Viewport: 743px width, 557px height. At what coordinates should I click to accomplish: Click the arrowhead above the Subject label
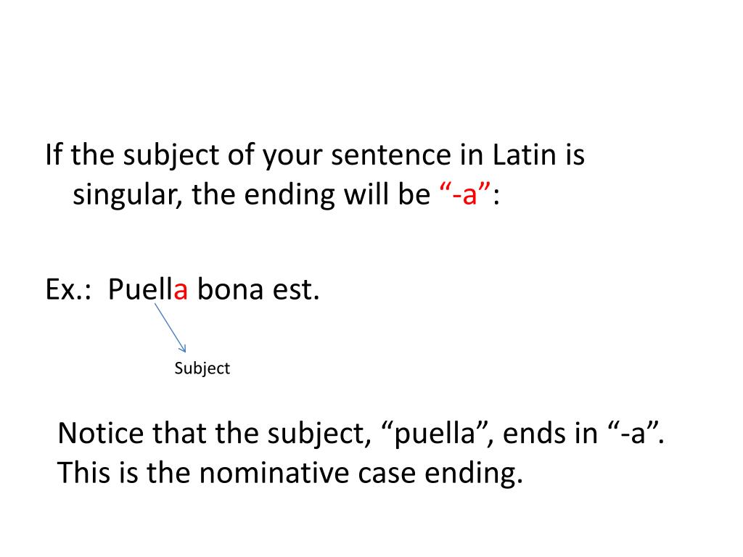point(182,349)
